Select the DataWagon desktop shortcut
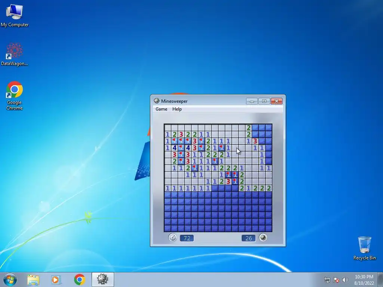Screen dimensions: 383x287 click(15, 55)
